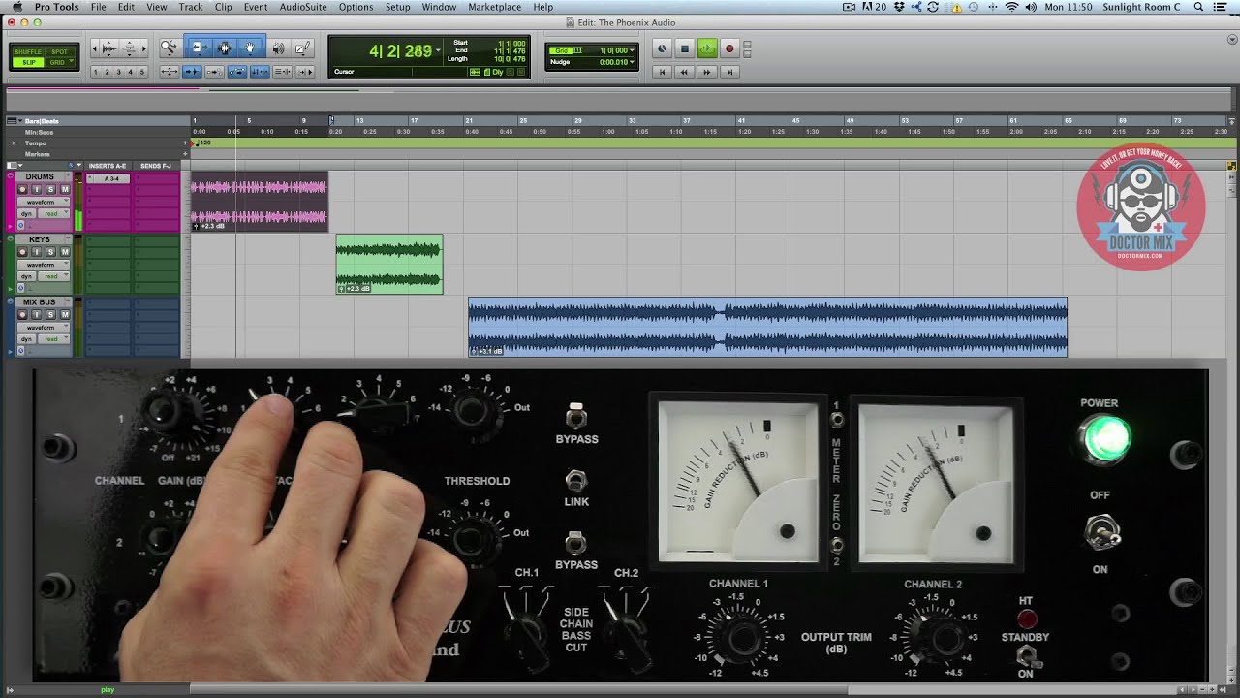This screenshot has width=1240, height=698.
Task: Open KEYS track waveform view selector
Action: [44, 265]
